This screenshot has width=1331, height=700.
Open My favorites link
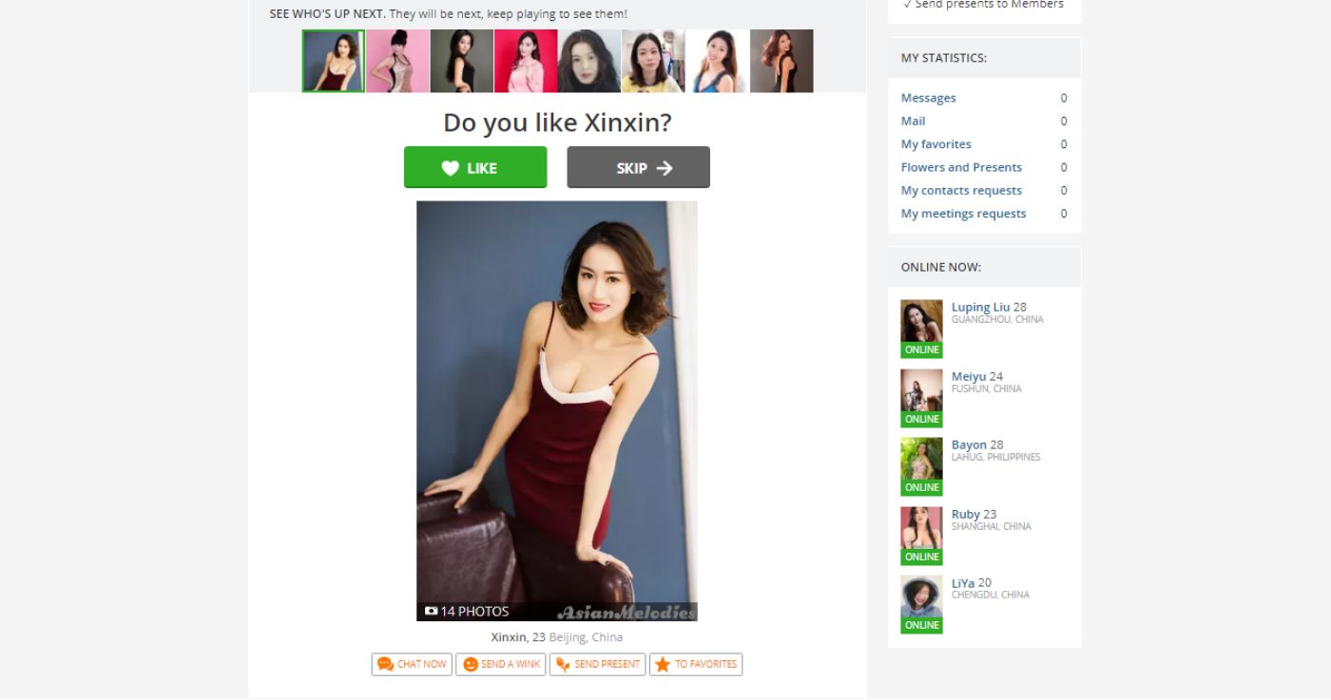(x=936, y=144)
